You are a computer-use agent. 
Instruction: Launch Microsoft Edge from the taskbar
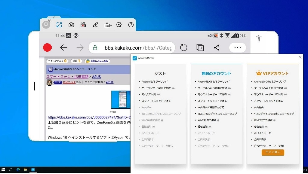click(x=18, y=170)
